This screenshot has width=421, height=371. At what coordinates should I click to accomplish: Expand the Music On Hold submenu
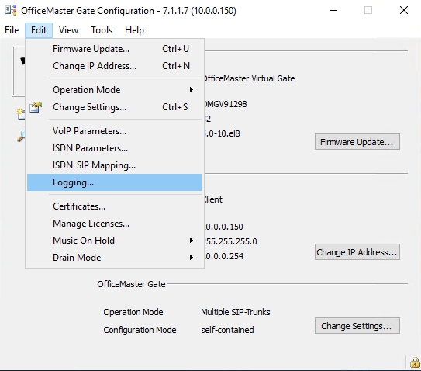coord(115,241)
